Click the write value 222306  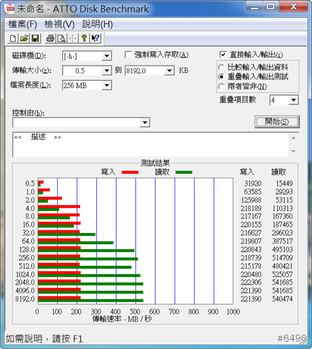tap(251, 282)
